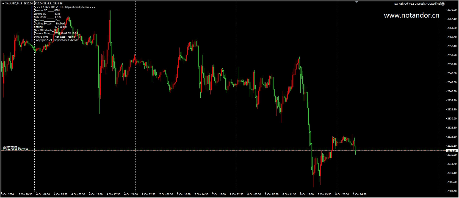459x198 pixels.
Task: Click the 2643.60 price scale label
Action: [452, 82]
